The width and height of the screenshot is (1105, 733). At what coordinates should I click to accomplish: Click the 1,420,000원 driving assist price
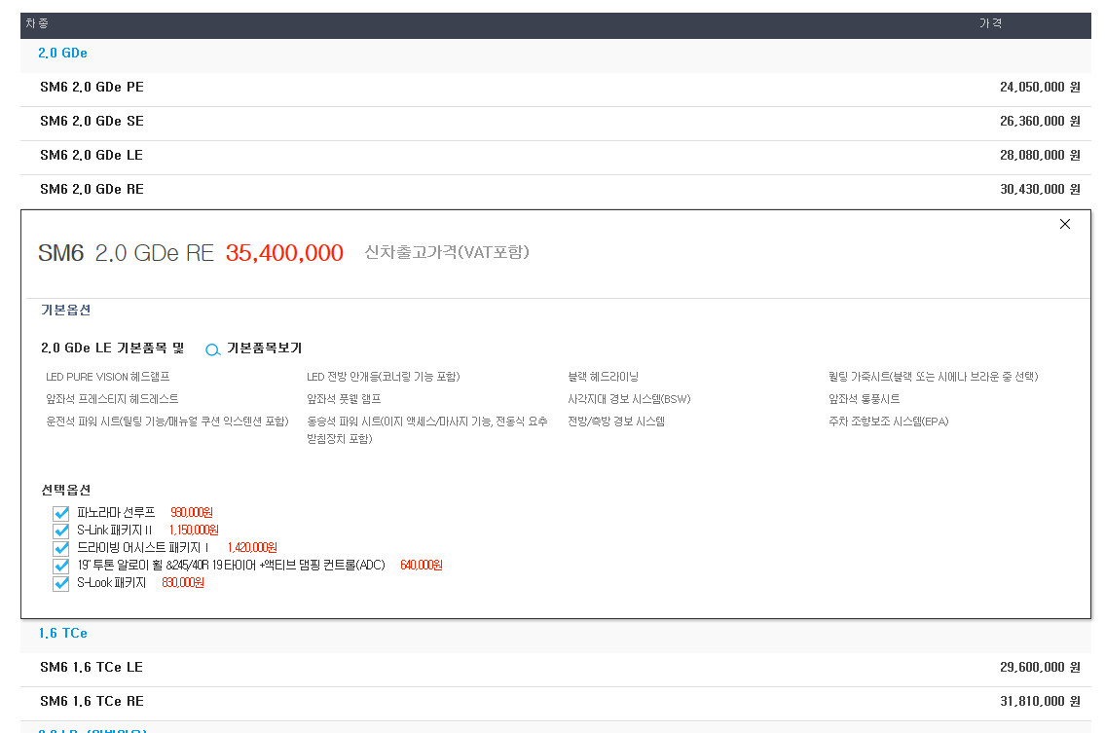coord(252,548)
